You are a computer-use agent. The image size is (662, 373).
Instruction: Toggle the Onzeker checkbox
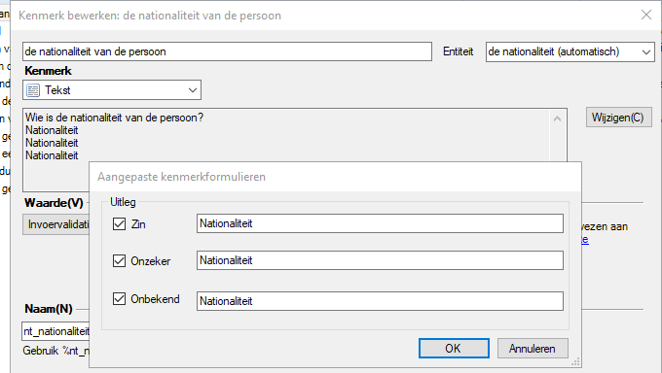pos(119,261)
